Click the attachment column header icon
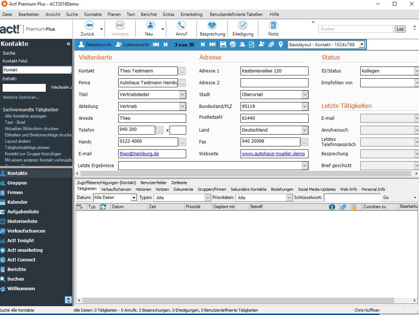Viewport: 419px width, 315px height. pyautogui.click(x=343, y=207)
